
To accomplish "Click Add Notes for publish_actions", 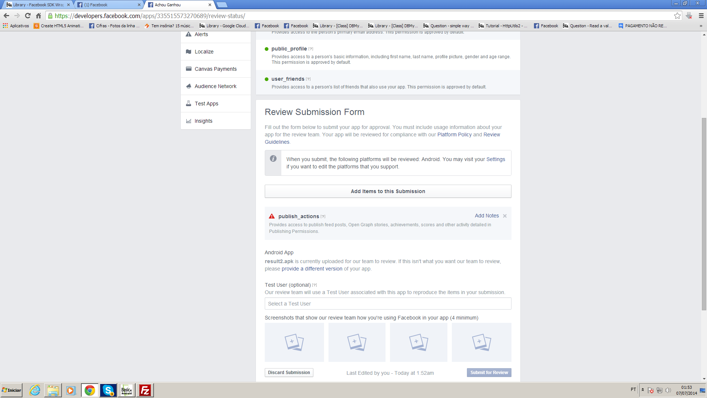I will pyautogui.click(x=487, y=216).
